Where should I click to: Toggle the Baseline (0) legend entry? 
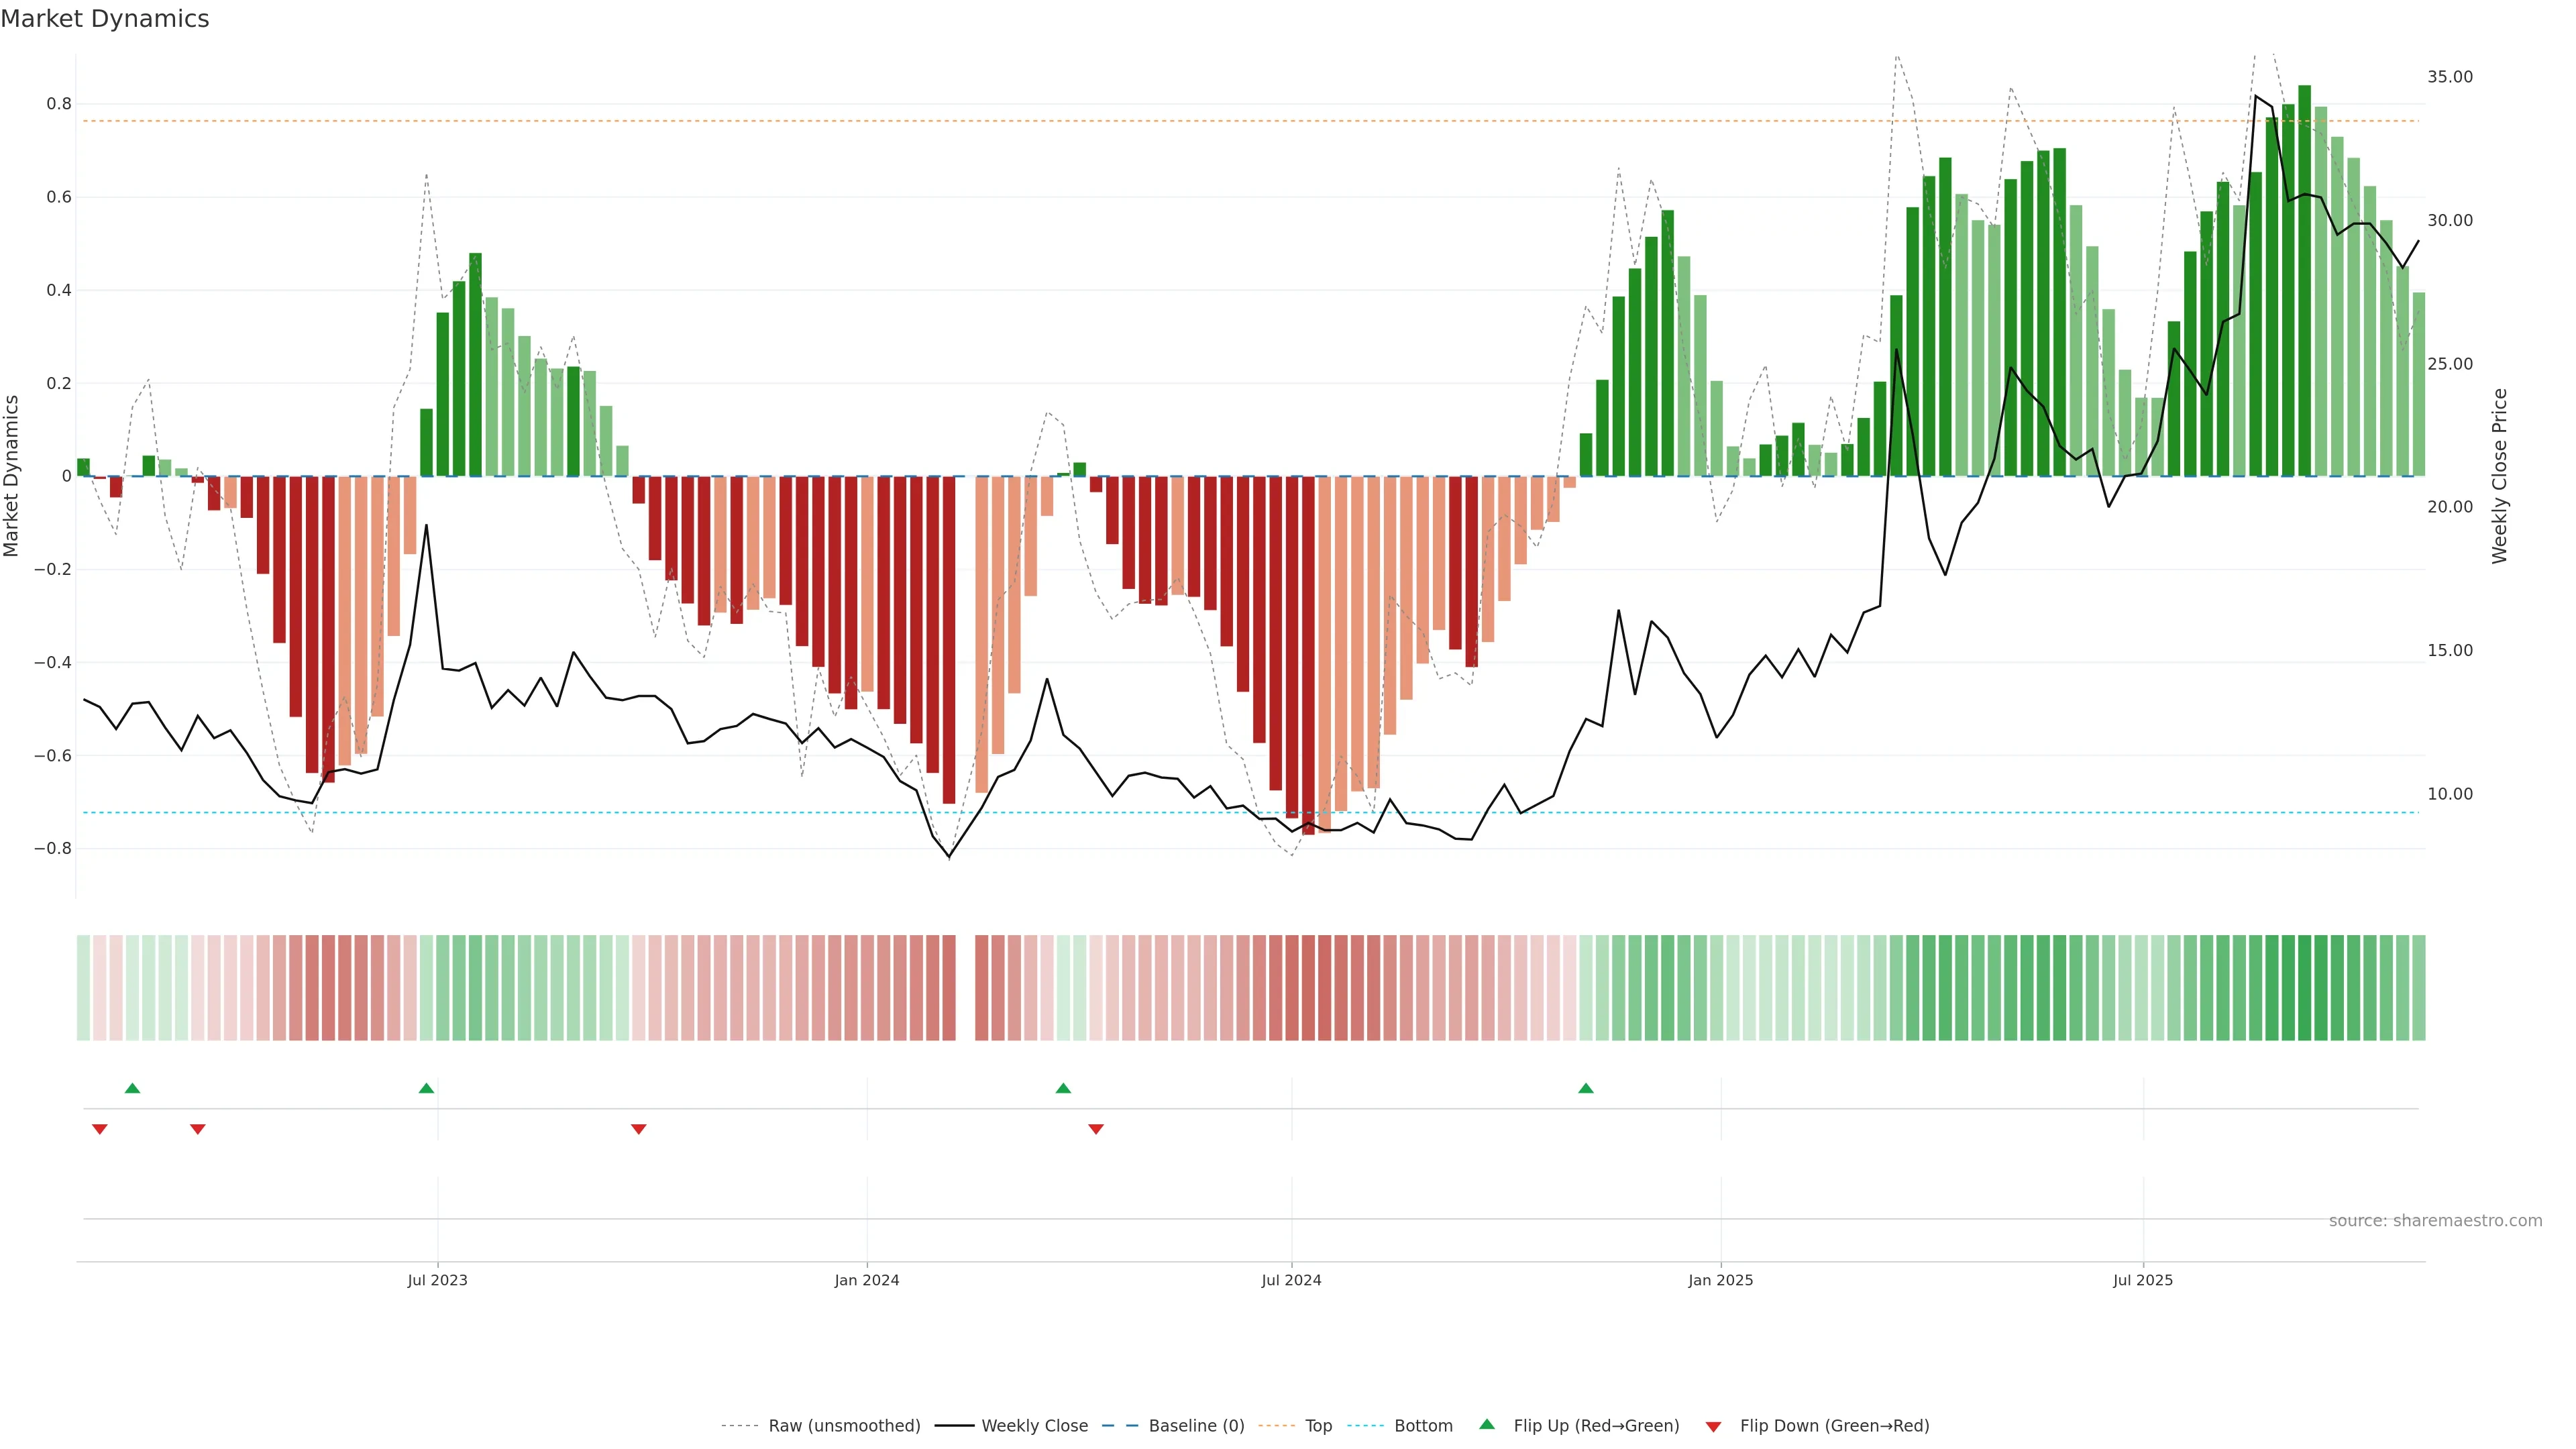(1196, 1426)
